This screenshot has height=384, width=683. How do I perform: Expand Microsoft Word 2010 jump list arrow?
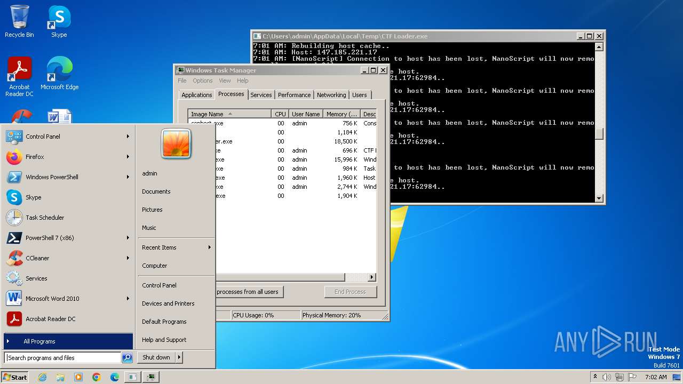coord(128,299)
